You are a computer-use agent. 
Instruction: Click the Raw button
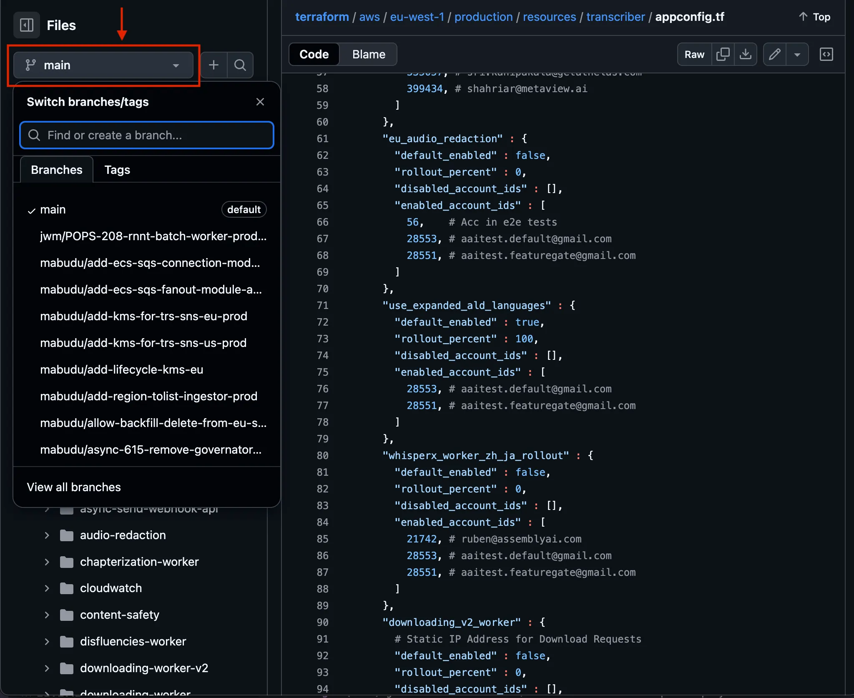click(694, 54)
